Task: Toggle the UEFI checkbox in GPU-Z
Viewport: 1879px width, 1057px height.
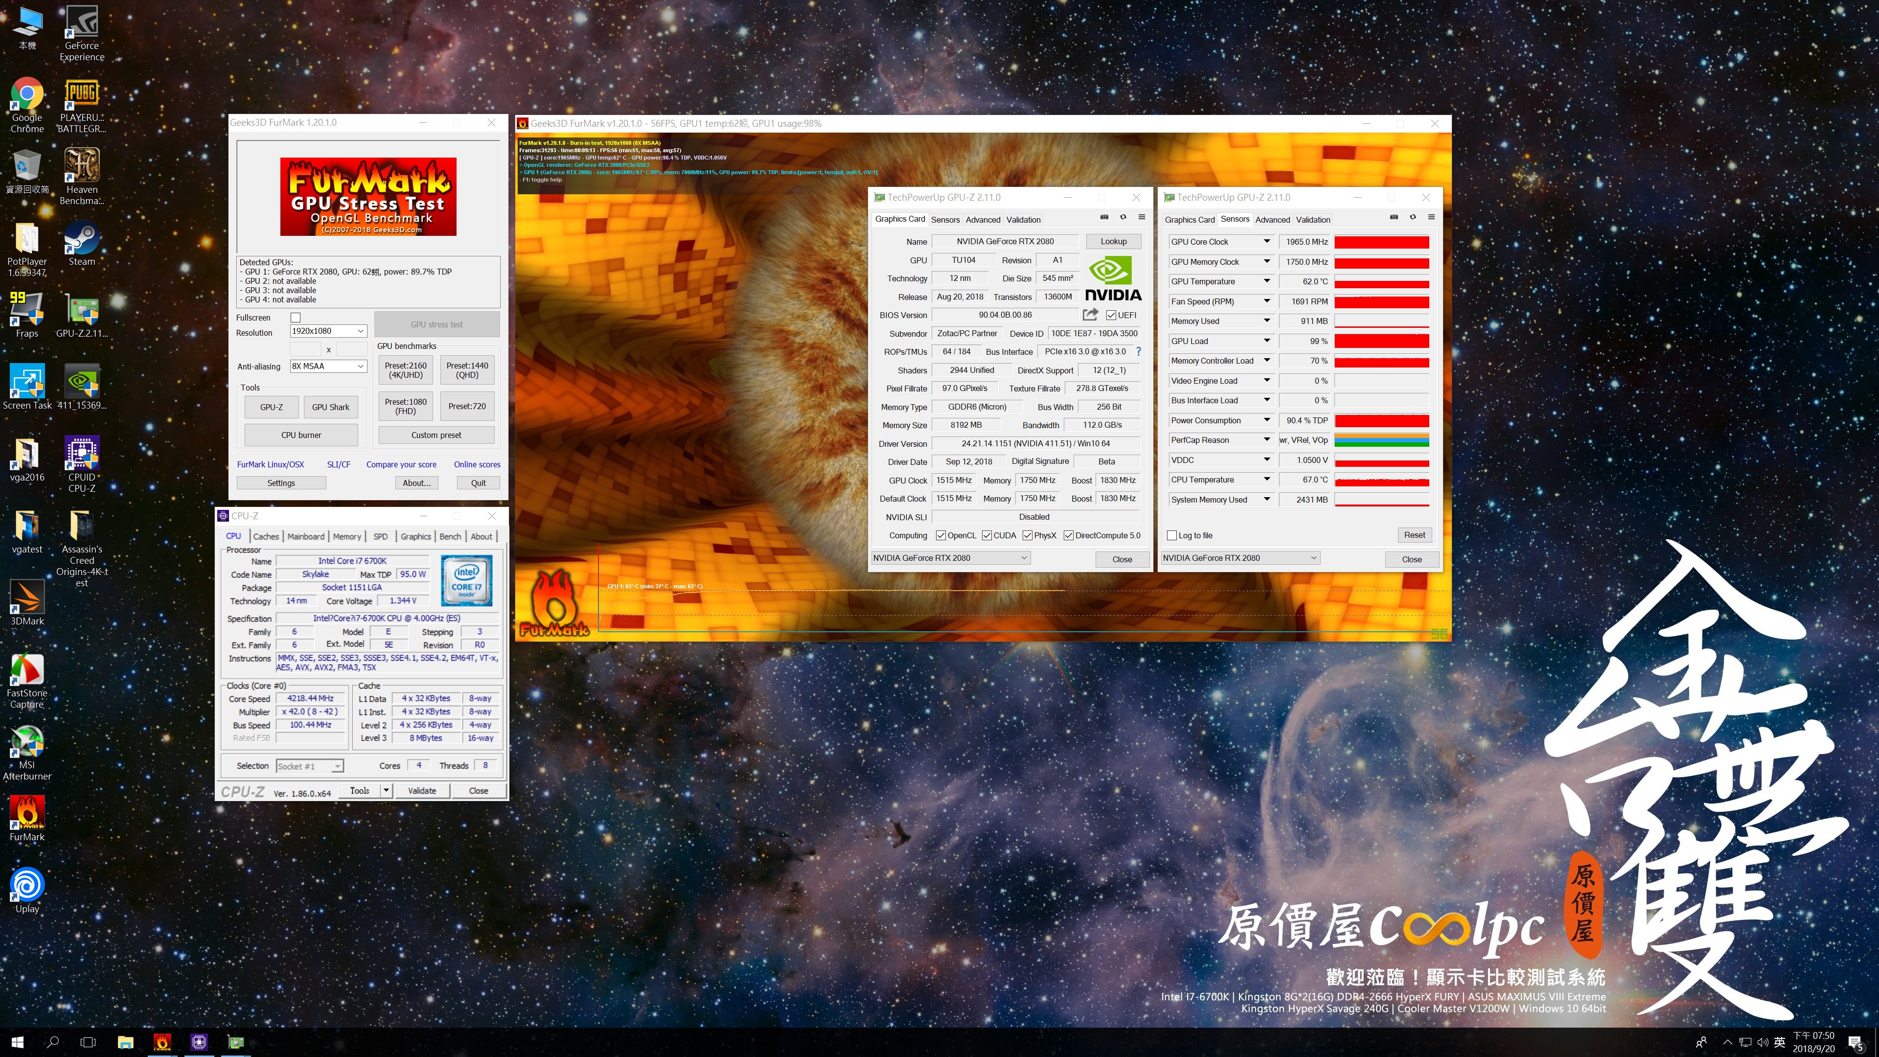Action: [x=1111, y=315]
